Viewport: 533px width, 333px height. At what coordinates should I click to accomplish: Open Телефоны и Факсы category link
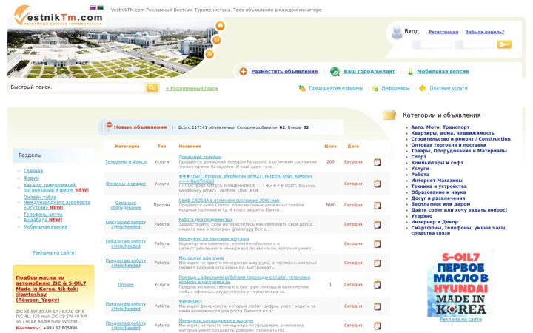click(x=126, y=162)
